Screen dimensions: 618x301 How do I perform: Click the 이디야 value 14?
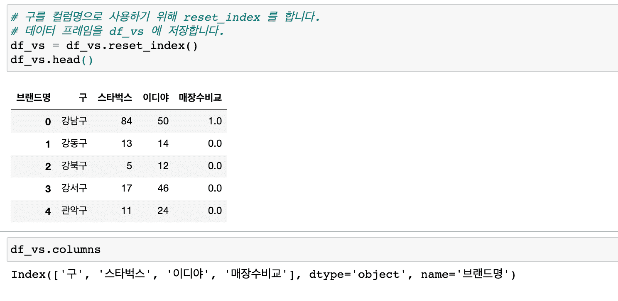163,143
